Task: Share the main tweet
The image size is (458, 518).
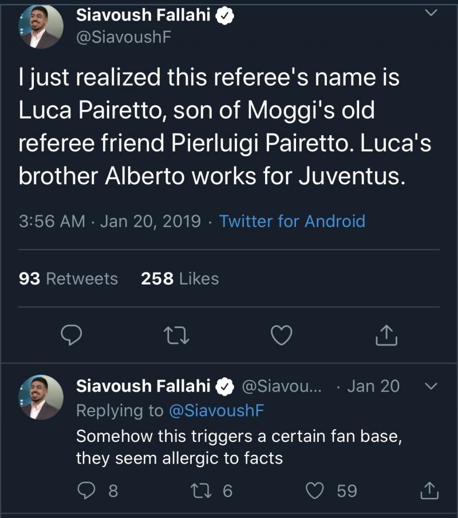Action: (x=386, y=335)
